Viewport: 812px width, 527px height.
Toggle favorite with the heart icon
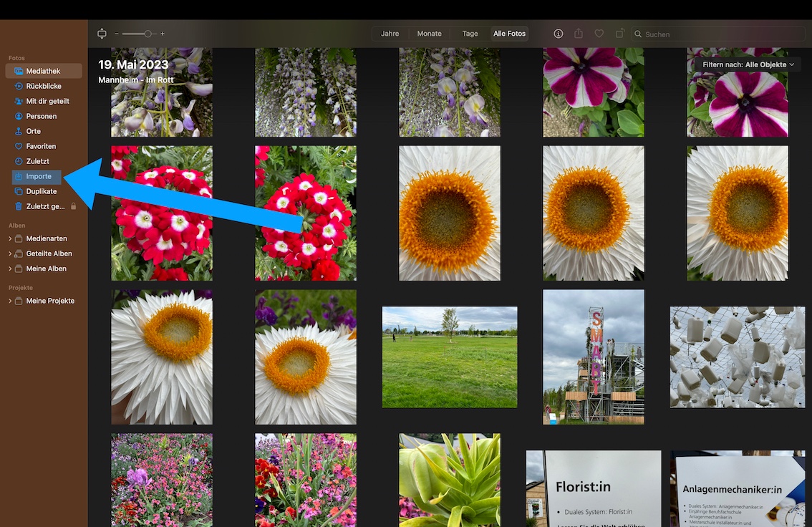tap(599, 34)
